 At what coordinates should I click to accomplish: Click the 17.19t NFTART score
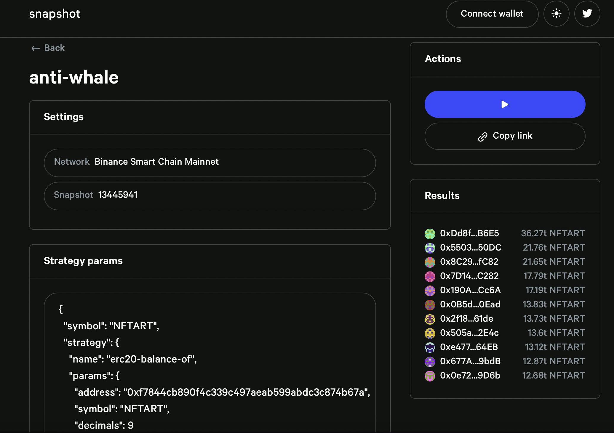click(x=555, y=290)
